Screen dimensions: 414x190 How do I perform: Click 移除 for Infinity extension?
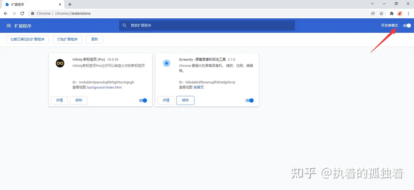click(79, 100)
